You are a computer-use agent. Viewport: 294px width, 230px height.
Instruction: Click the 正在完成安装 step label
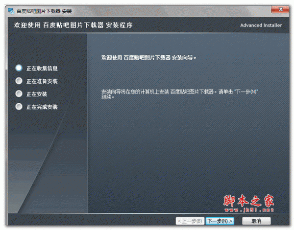coord(42,107)
